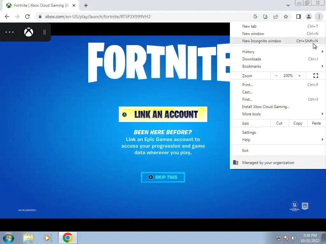Click the Show desktop strip on the taskbar
This screenshot has height=244, width=326.
[x=324, y=238]
